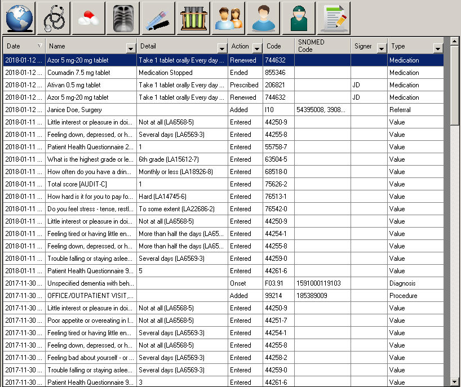
Task: Click the How often do you have a drink row
Action: pyautogui.click(x=223, y=172)
